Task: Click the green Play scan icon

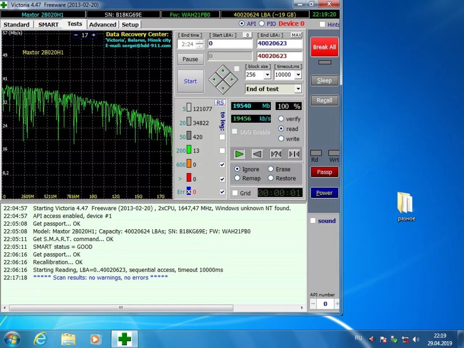Action: pos(239,154)
